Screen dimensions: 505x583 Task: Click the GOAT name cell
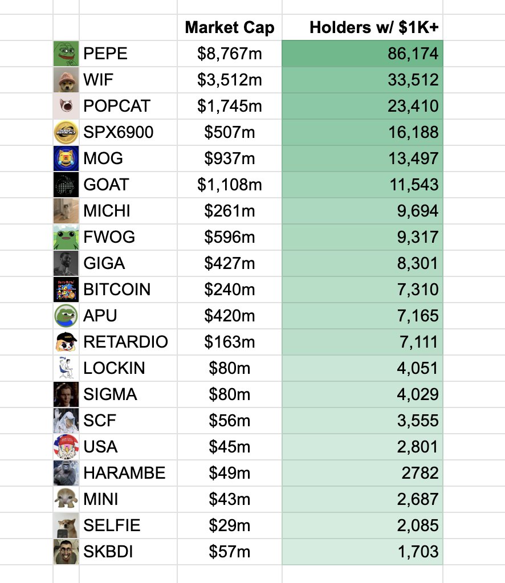[128, 185]
